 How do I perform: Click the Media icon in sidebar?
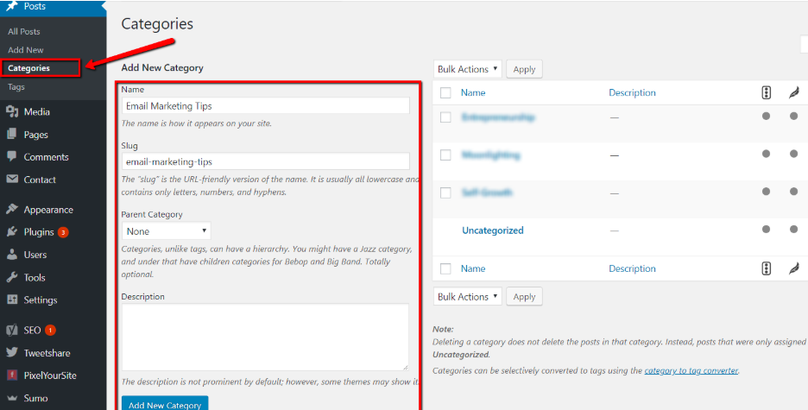12,111
